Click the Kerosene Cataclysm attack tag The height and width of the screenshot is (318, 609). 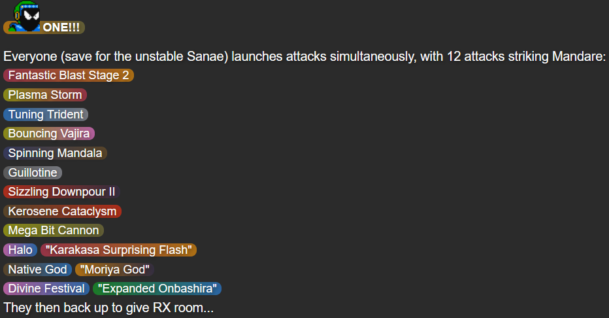[62, 211]
